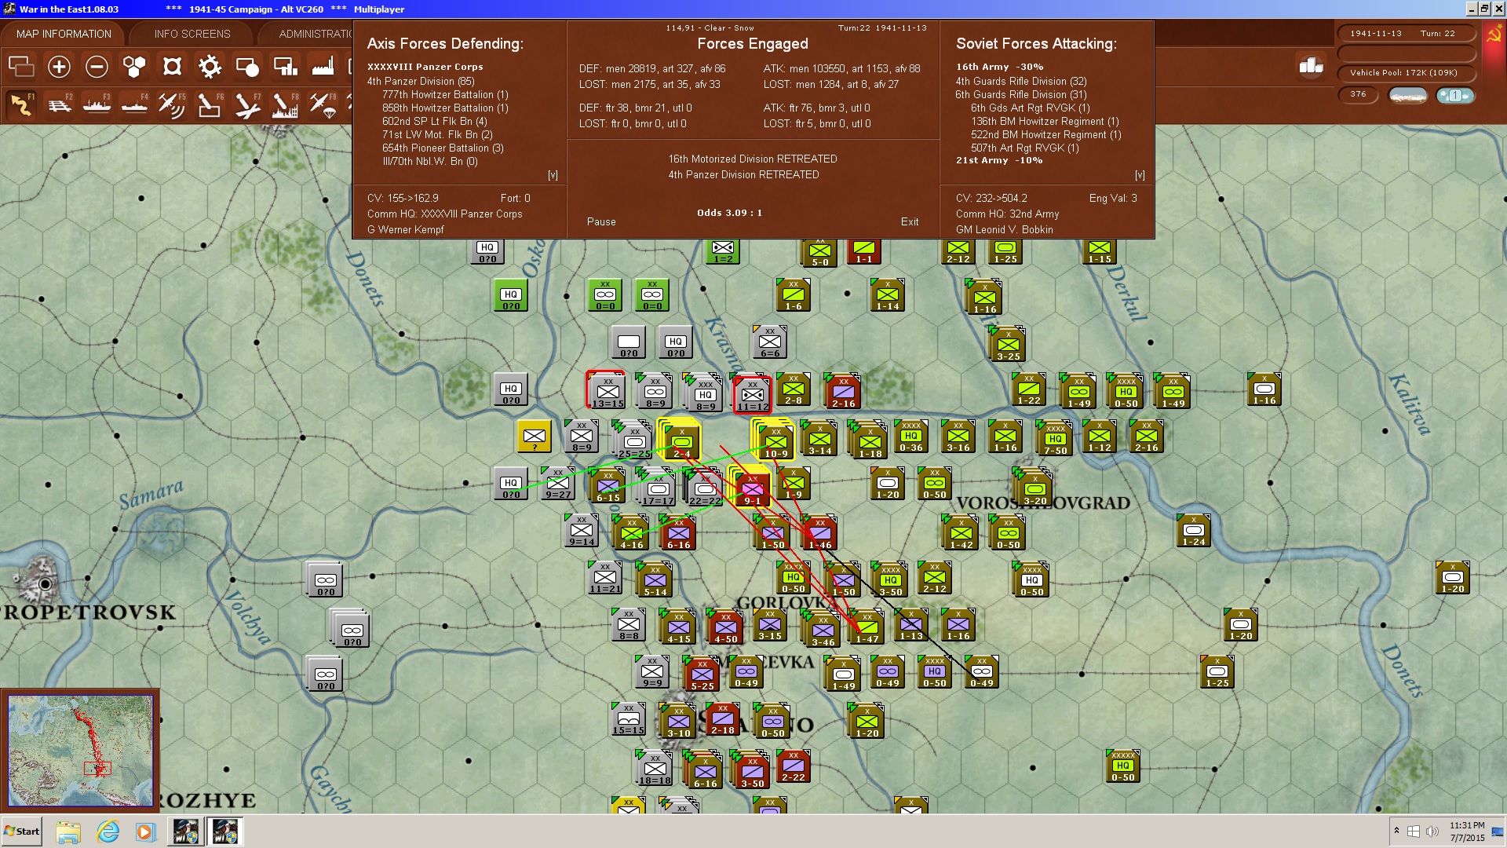Open the bar chart statistics icon
Screen dimensions: 1507x848
(x=1311, y=66)
